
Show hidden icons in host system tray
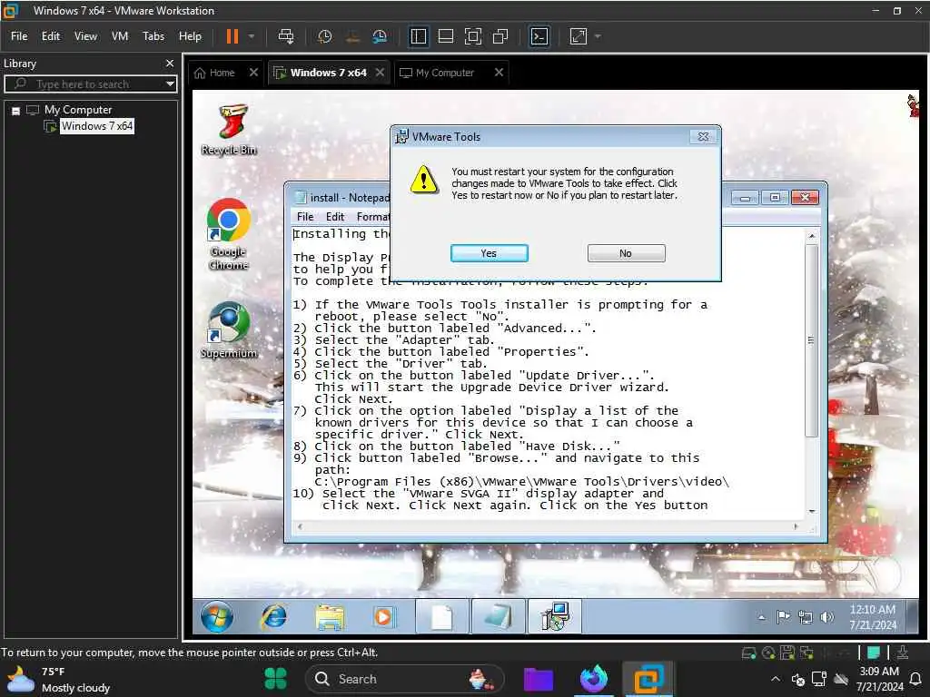click(776, 679)
